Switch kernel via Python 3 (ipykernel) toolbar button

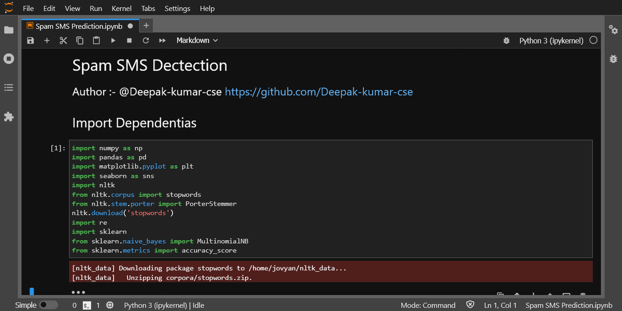pos(552,40)
